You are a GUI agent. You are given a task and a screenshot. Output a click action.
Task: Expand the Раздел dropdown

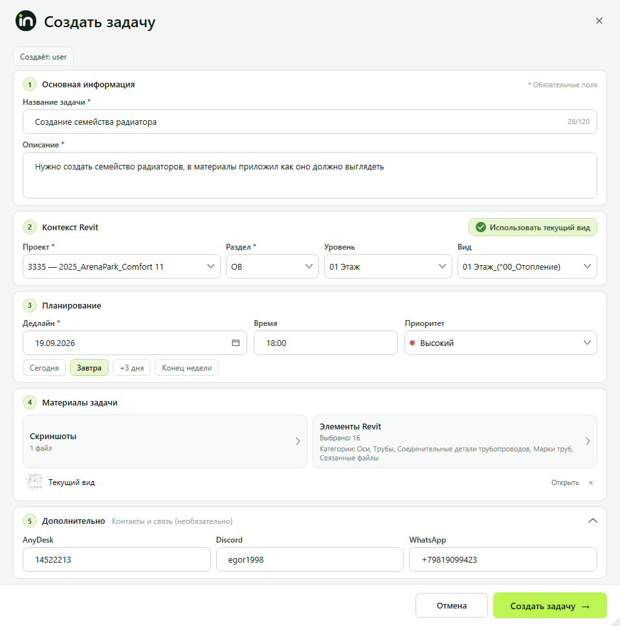tap(272, 266)
